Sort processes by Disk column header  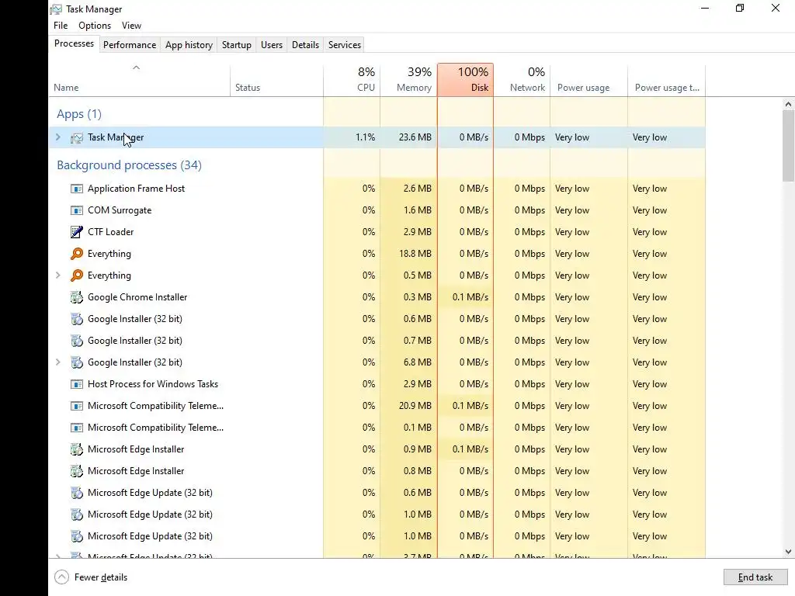(x=466, y=80)
